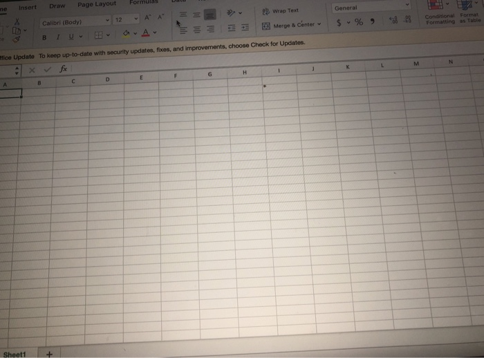Select column N header

[x=451, y=62]
